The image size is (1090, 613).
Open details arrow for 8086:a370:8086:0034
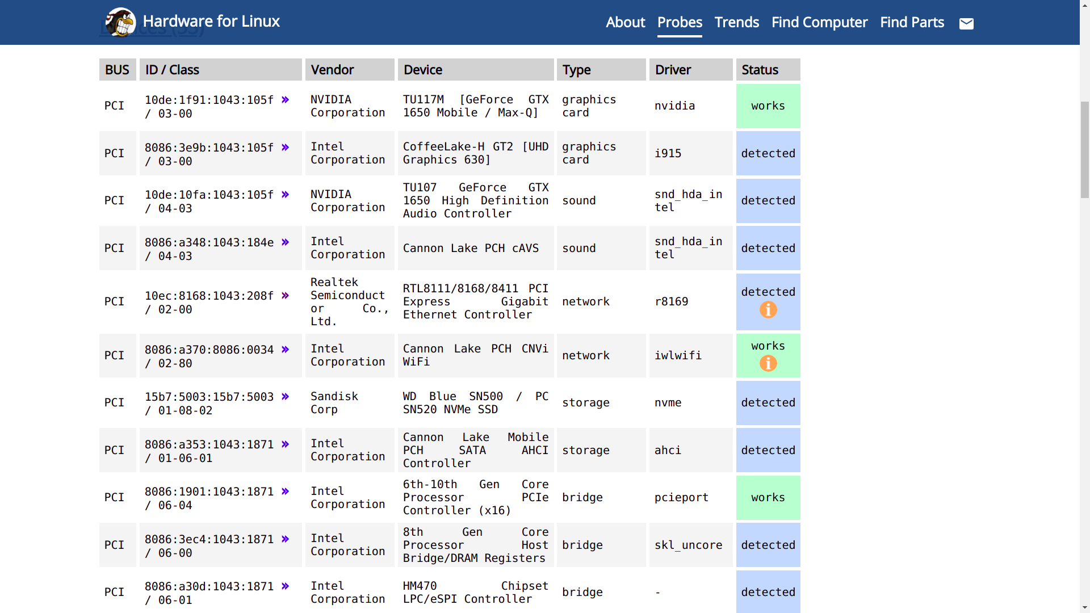pos(286,350)
